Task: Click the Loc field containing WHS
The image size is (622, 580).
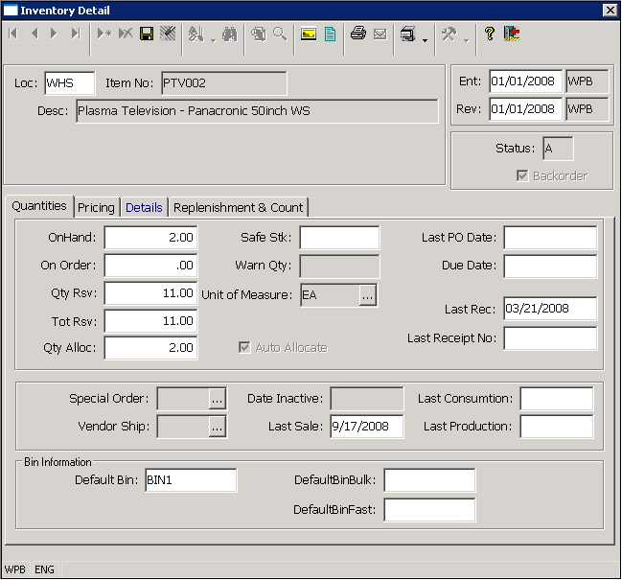Action: pos(69,83)
